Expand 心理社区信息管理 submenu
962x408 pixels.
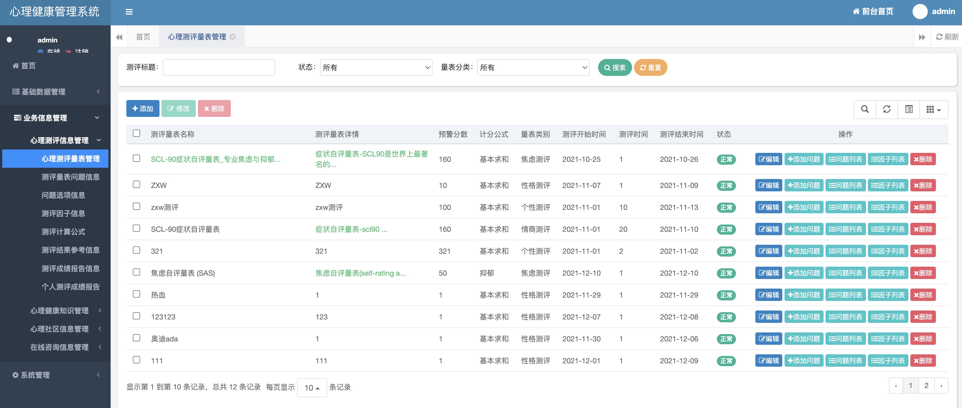pos(55,329)
